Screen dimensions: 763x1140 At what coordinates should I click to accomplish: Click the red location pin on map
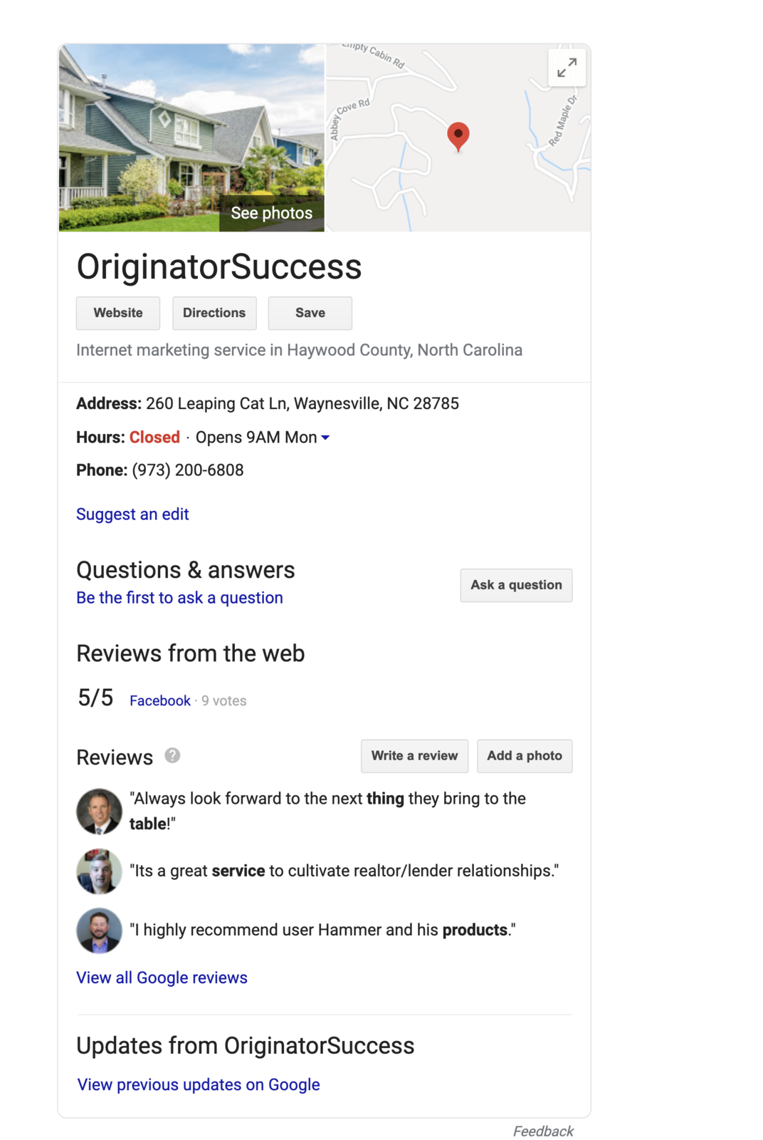tap(458, 137)
